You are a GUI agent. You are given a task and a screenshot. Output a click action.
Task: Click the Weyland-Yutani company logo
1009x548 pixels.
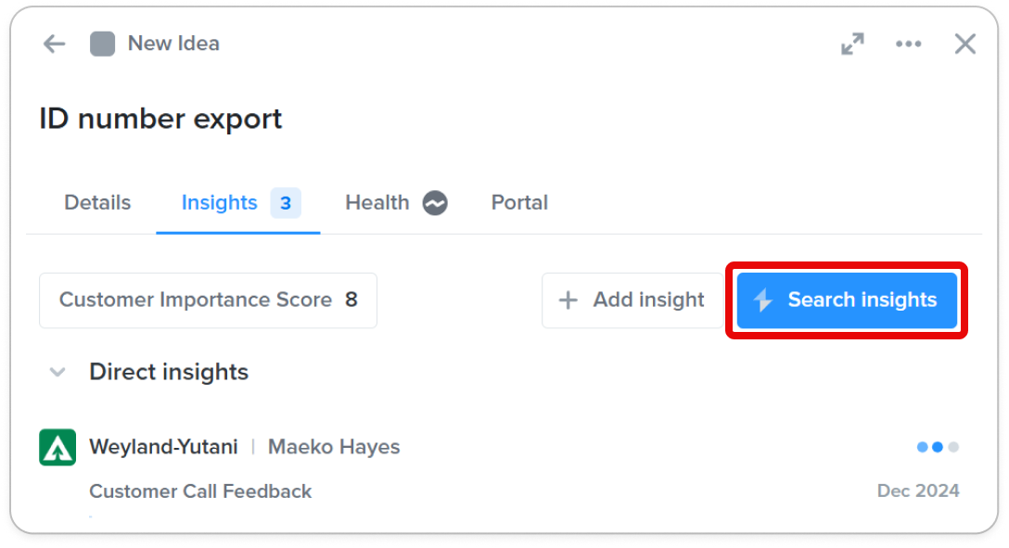point(57,447)
